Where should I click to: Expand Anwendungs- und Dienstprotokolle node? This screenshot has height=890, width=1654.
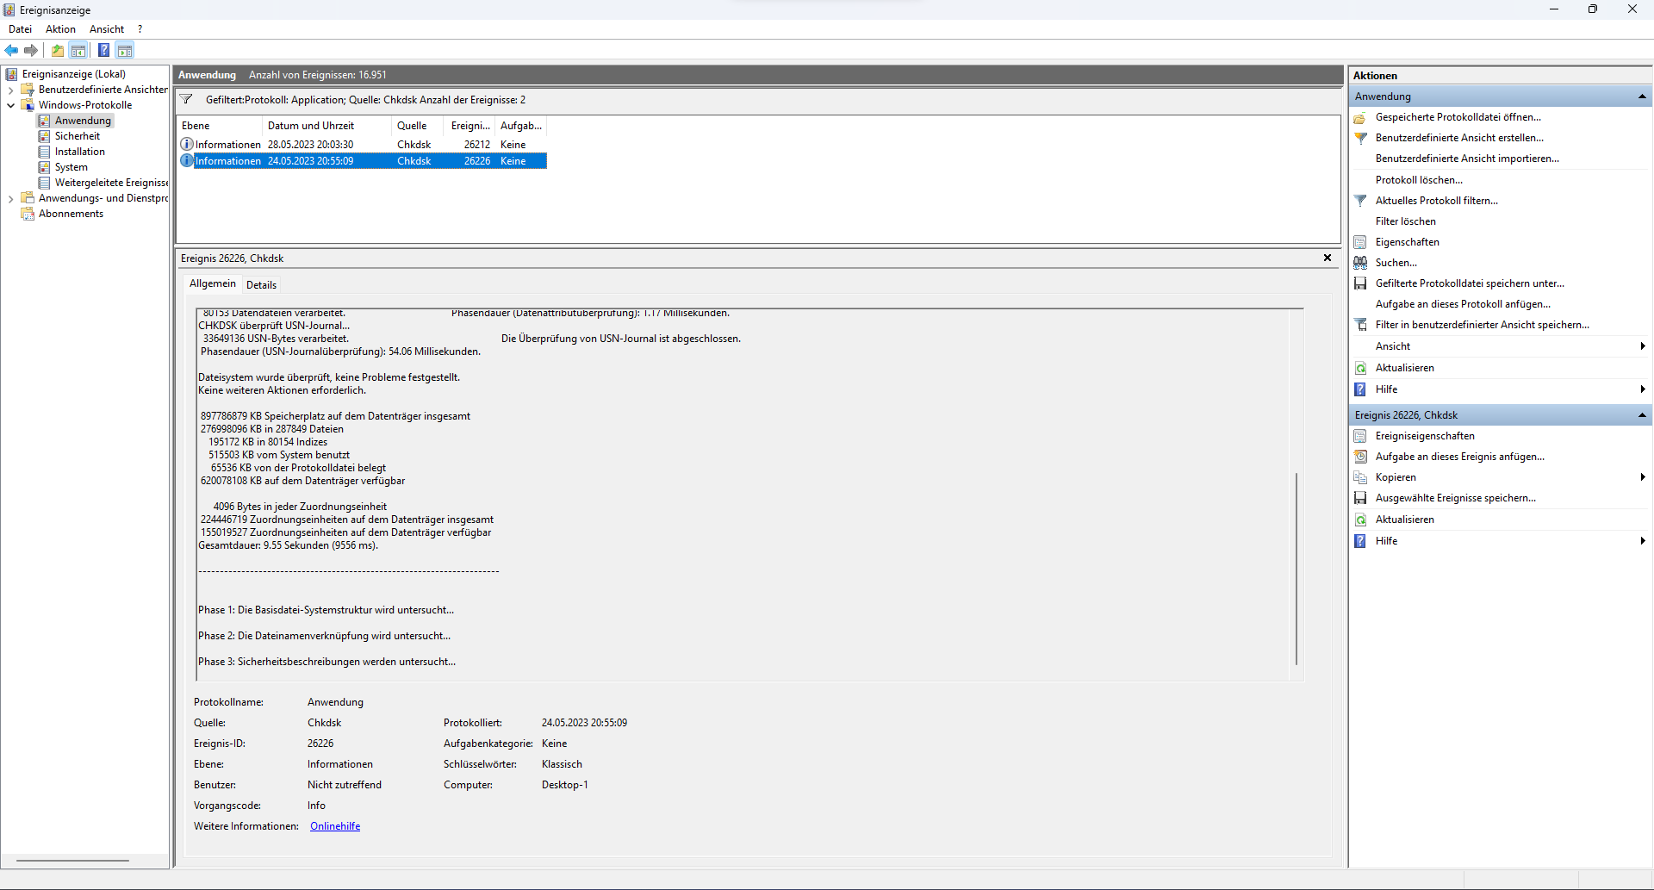[10, 198]
